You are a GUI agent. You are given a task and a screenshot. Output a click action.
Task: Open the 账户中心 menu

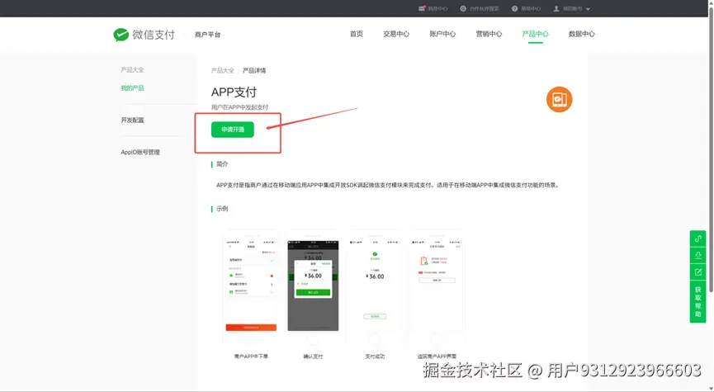click(x=442, y=34)
